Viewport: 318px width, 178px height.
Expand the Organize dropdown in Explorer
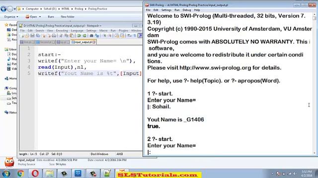click(11, 17)
